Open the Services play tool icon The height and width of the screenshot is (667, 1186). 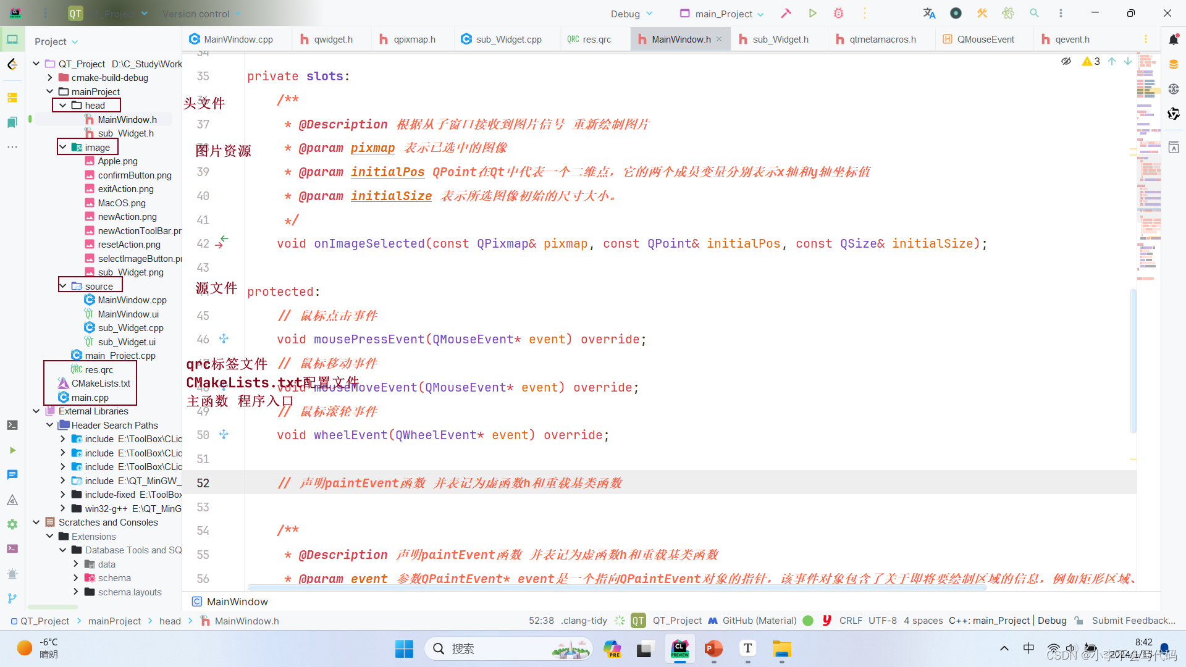[x=12, y=450]
